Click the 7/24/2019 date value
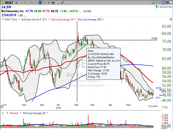The height and width of the screenshot is (130, 173). click(x=9, y=15)
